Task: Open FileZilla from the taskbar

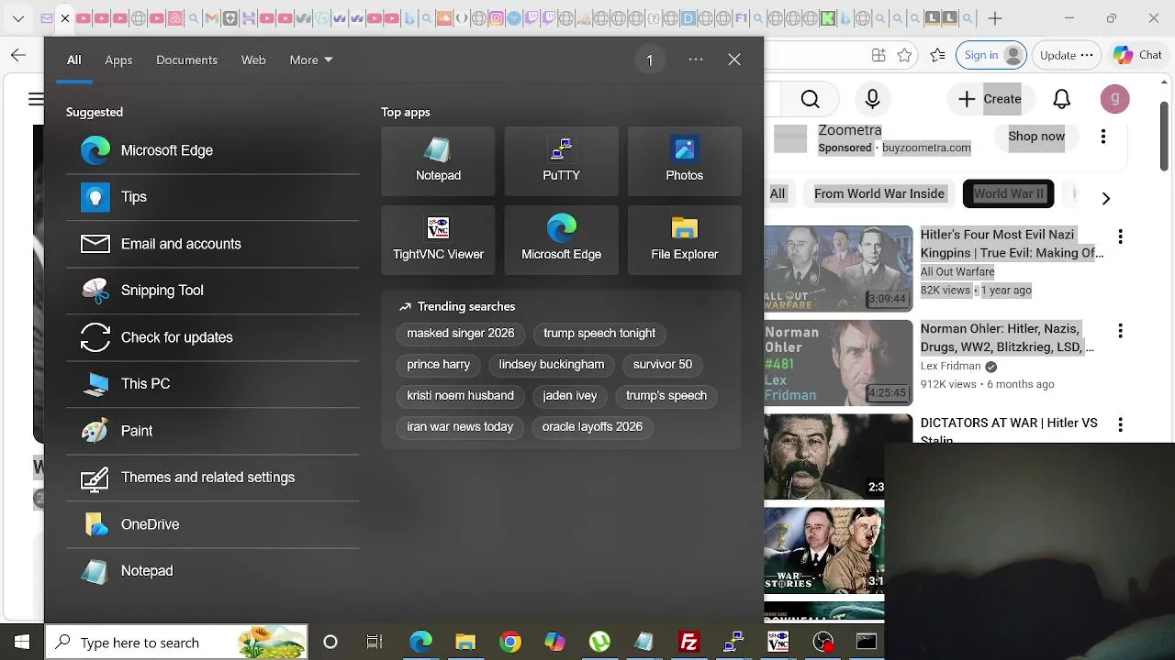Action: click(688, 643)
